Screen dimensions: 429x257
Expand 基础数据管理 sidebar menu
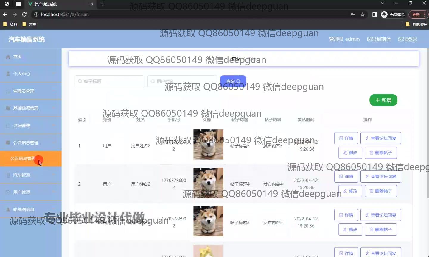pos(31,108)
